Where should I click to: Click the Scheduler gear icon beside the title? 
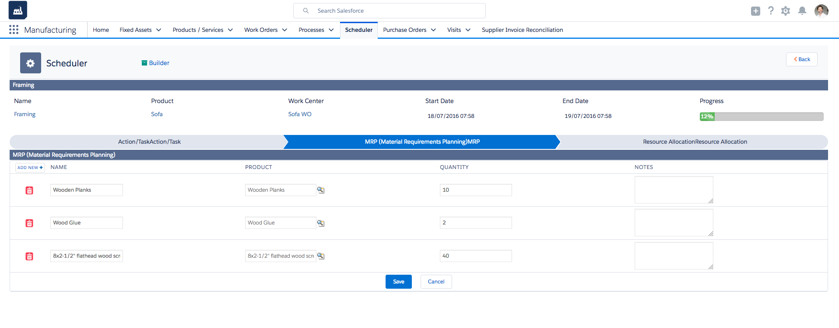31,63
